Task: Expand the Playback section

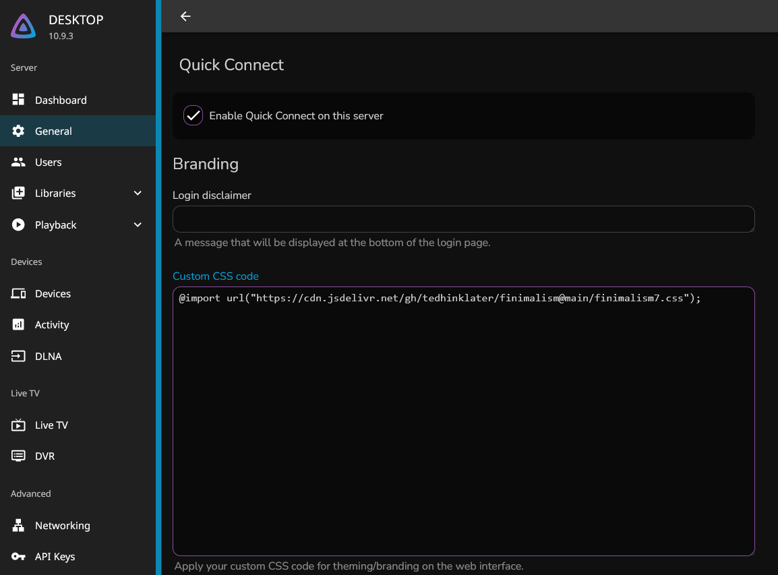Action: coord(138,224)
